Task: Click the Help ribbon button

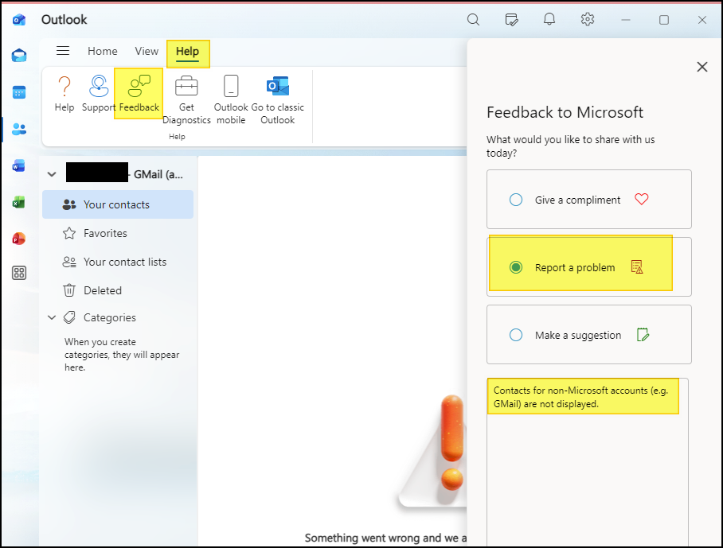Action: pos(64,95)
